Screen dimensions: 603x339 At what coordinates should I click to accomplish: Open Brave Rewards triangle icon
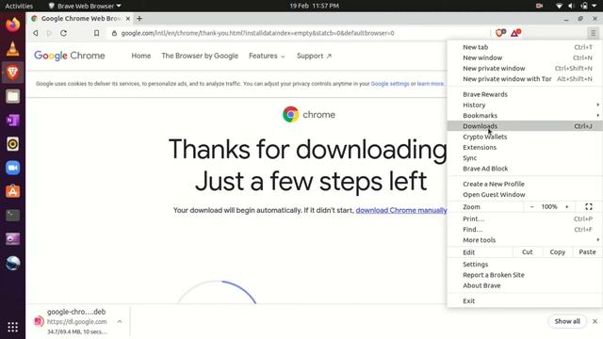coord(515,33)
